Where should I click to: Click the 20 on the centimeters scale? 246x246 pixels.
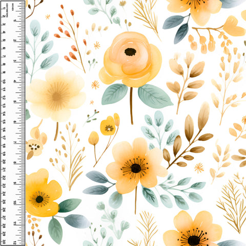coord(4,161)
